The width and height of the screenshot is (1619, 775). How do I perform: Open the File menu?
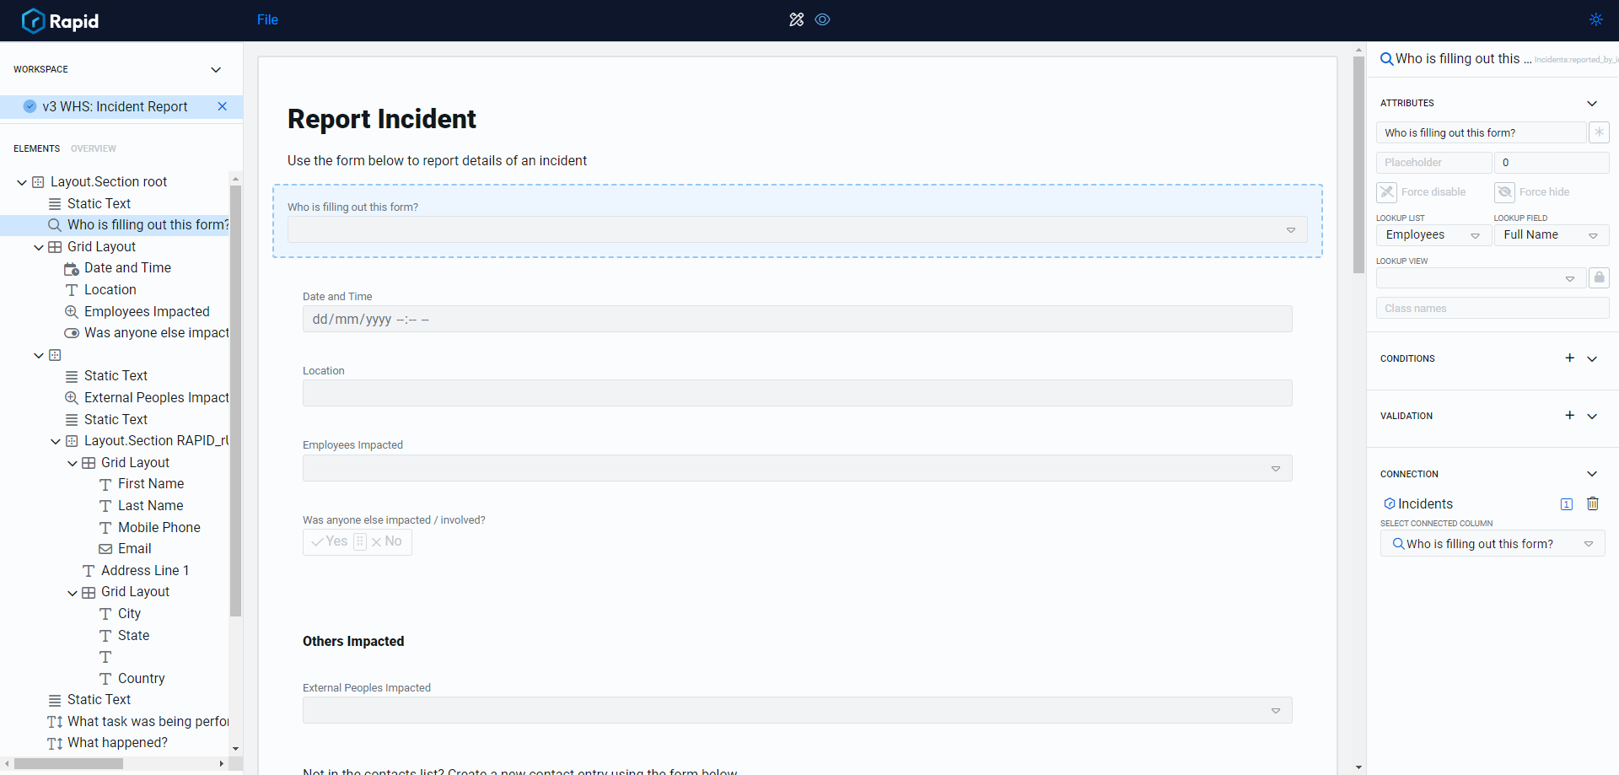(x=267, y=19)
